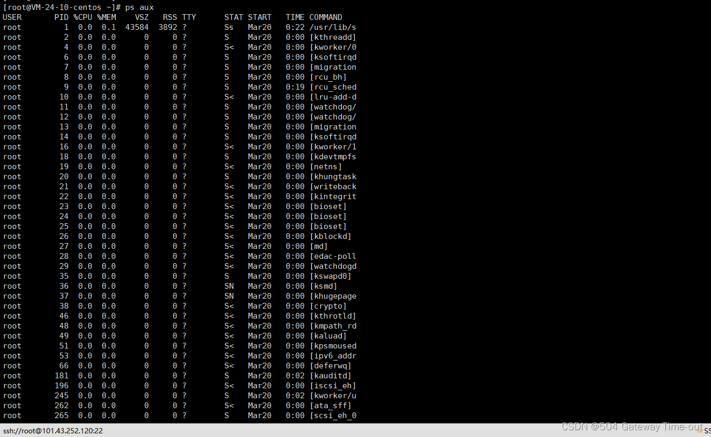Click the %MEM column header
Viewport: 711px width, 437px height.
click(x=106, y=17)
